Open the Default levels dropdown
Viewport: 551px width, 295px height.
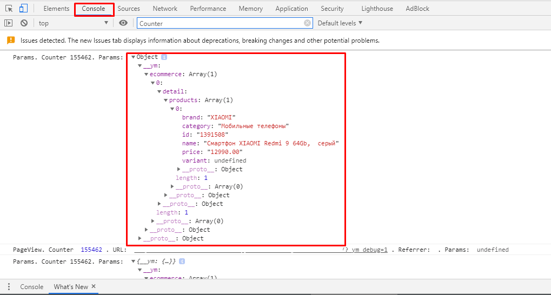point(340,23)
